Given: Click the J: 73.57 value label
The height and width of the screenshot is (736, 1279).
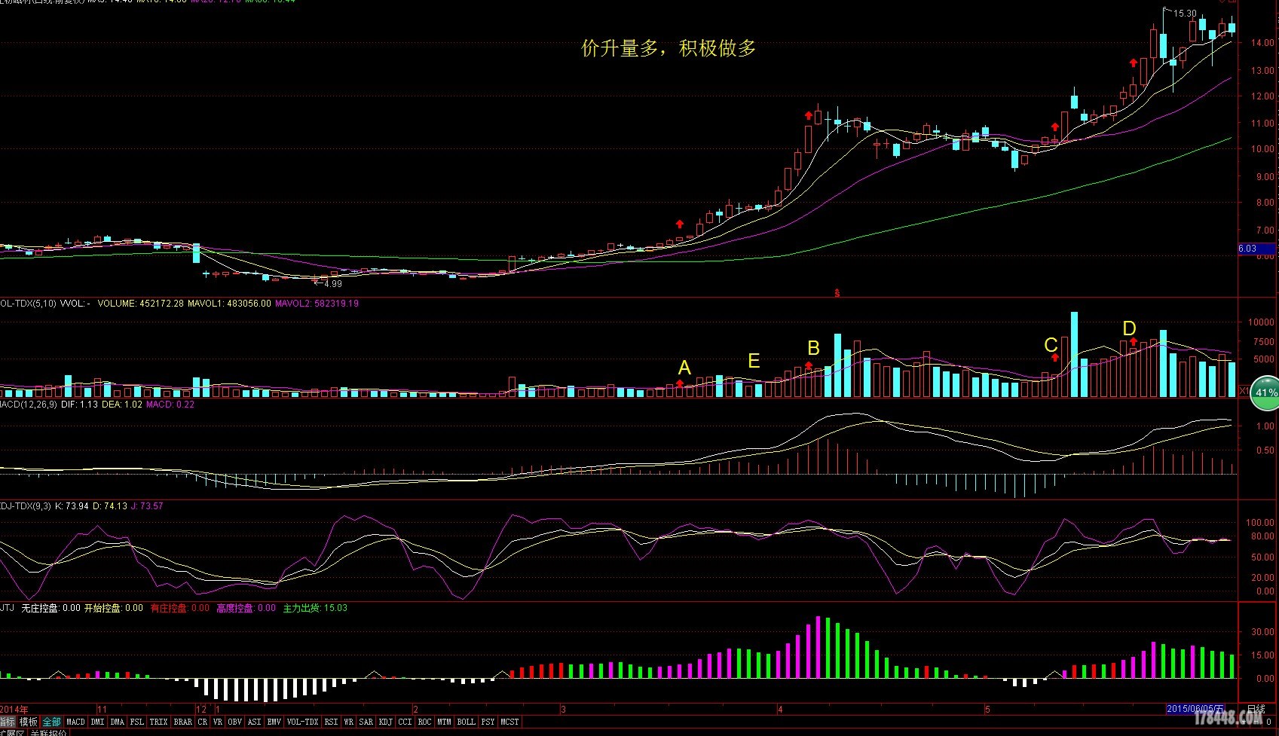Looking at the screenshot, I should point(147,506).
